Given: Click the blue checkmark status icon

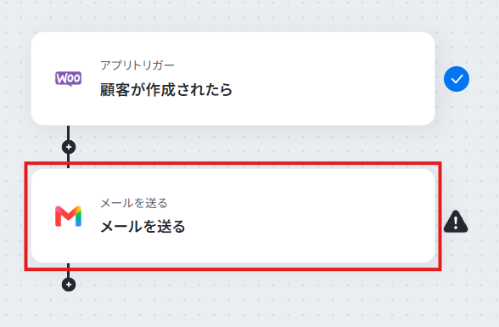Looking at the screenshot, I should 457,79.
